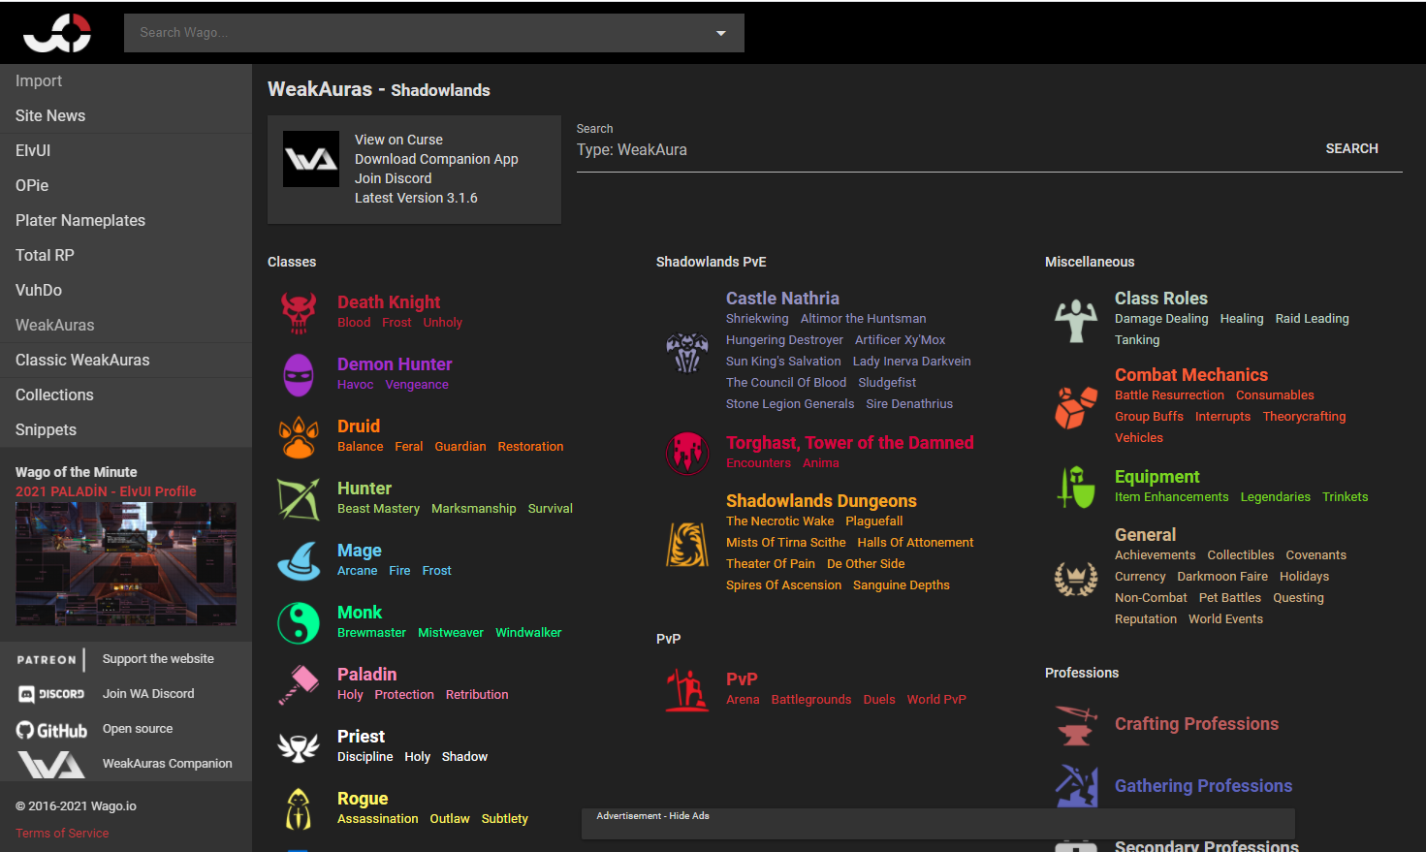Navigate to Collections
The image size is (1426, 852).
click(x=126, y=395)
